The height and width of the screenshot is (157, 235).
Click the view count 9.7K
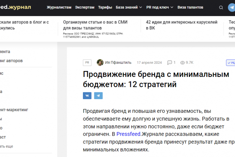pyautogui.click(x=190, y=62)
